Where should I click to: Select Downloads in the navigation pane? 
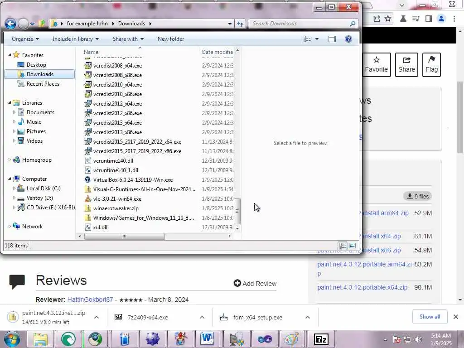40,74
